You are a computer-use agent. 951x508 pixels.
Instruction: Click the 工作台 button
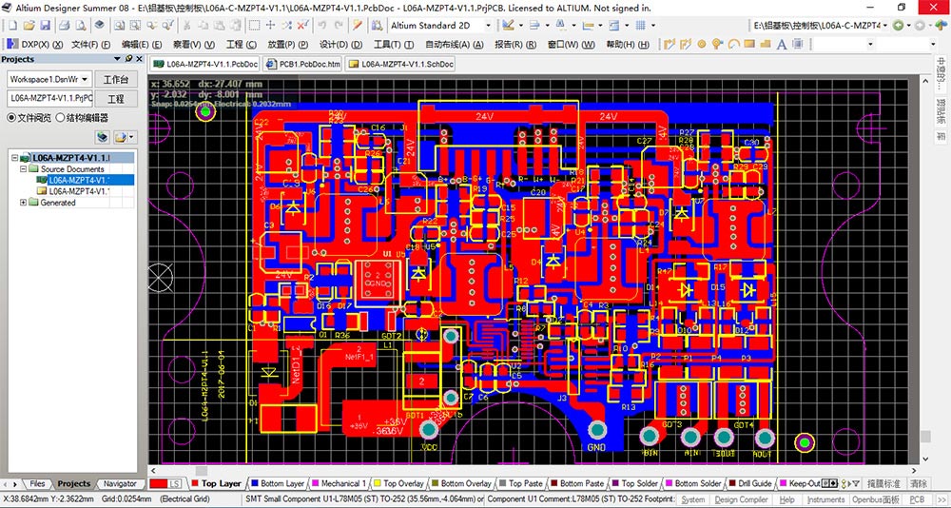[116, 80]
